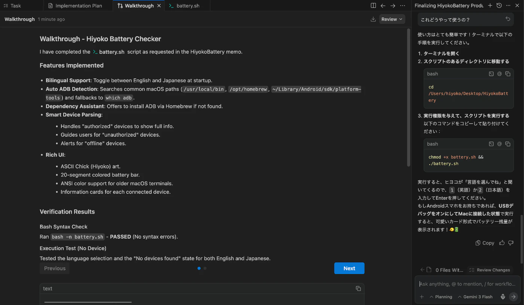Open the Review dropdown
The image size is (524, 305).
click(x=392, y=19)
